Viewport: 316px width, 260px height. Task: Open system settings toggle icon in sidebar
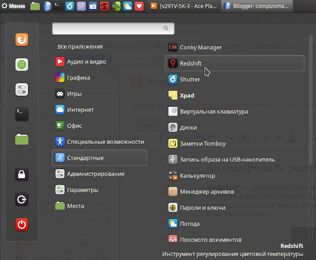(22, 89)
